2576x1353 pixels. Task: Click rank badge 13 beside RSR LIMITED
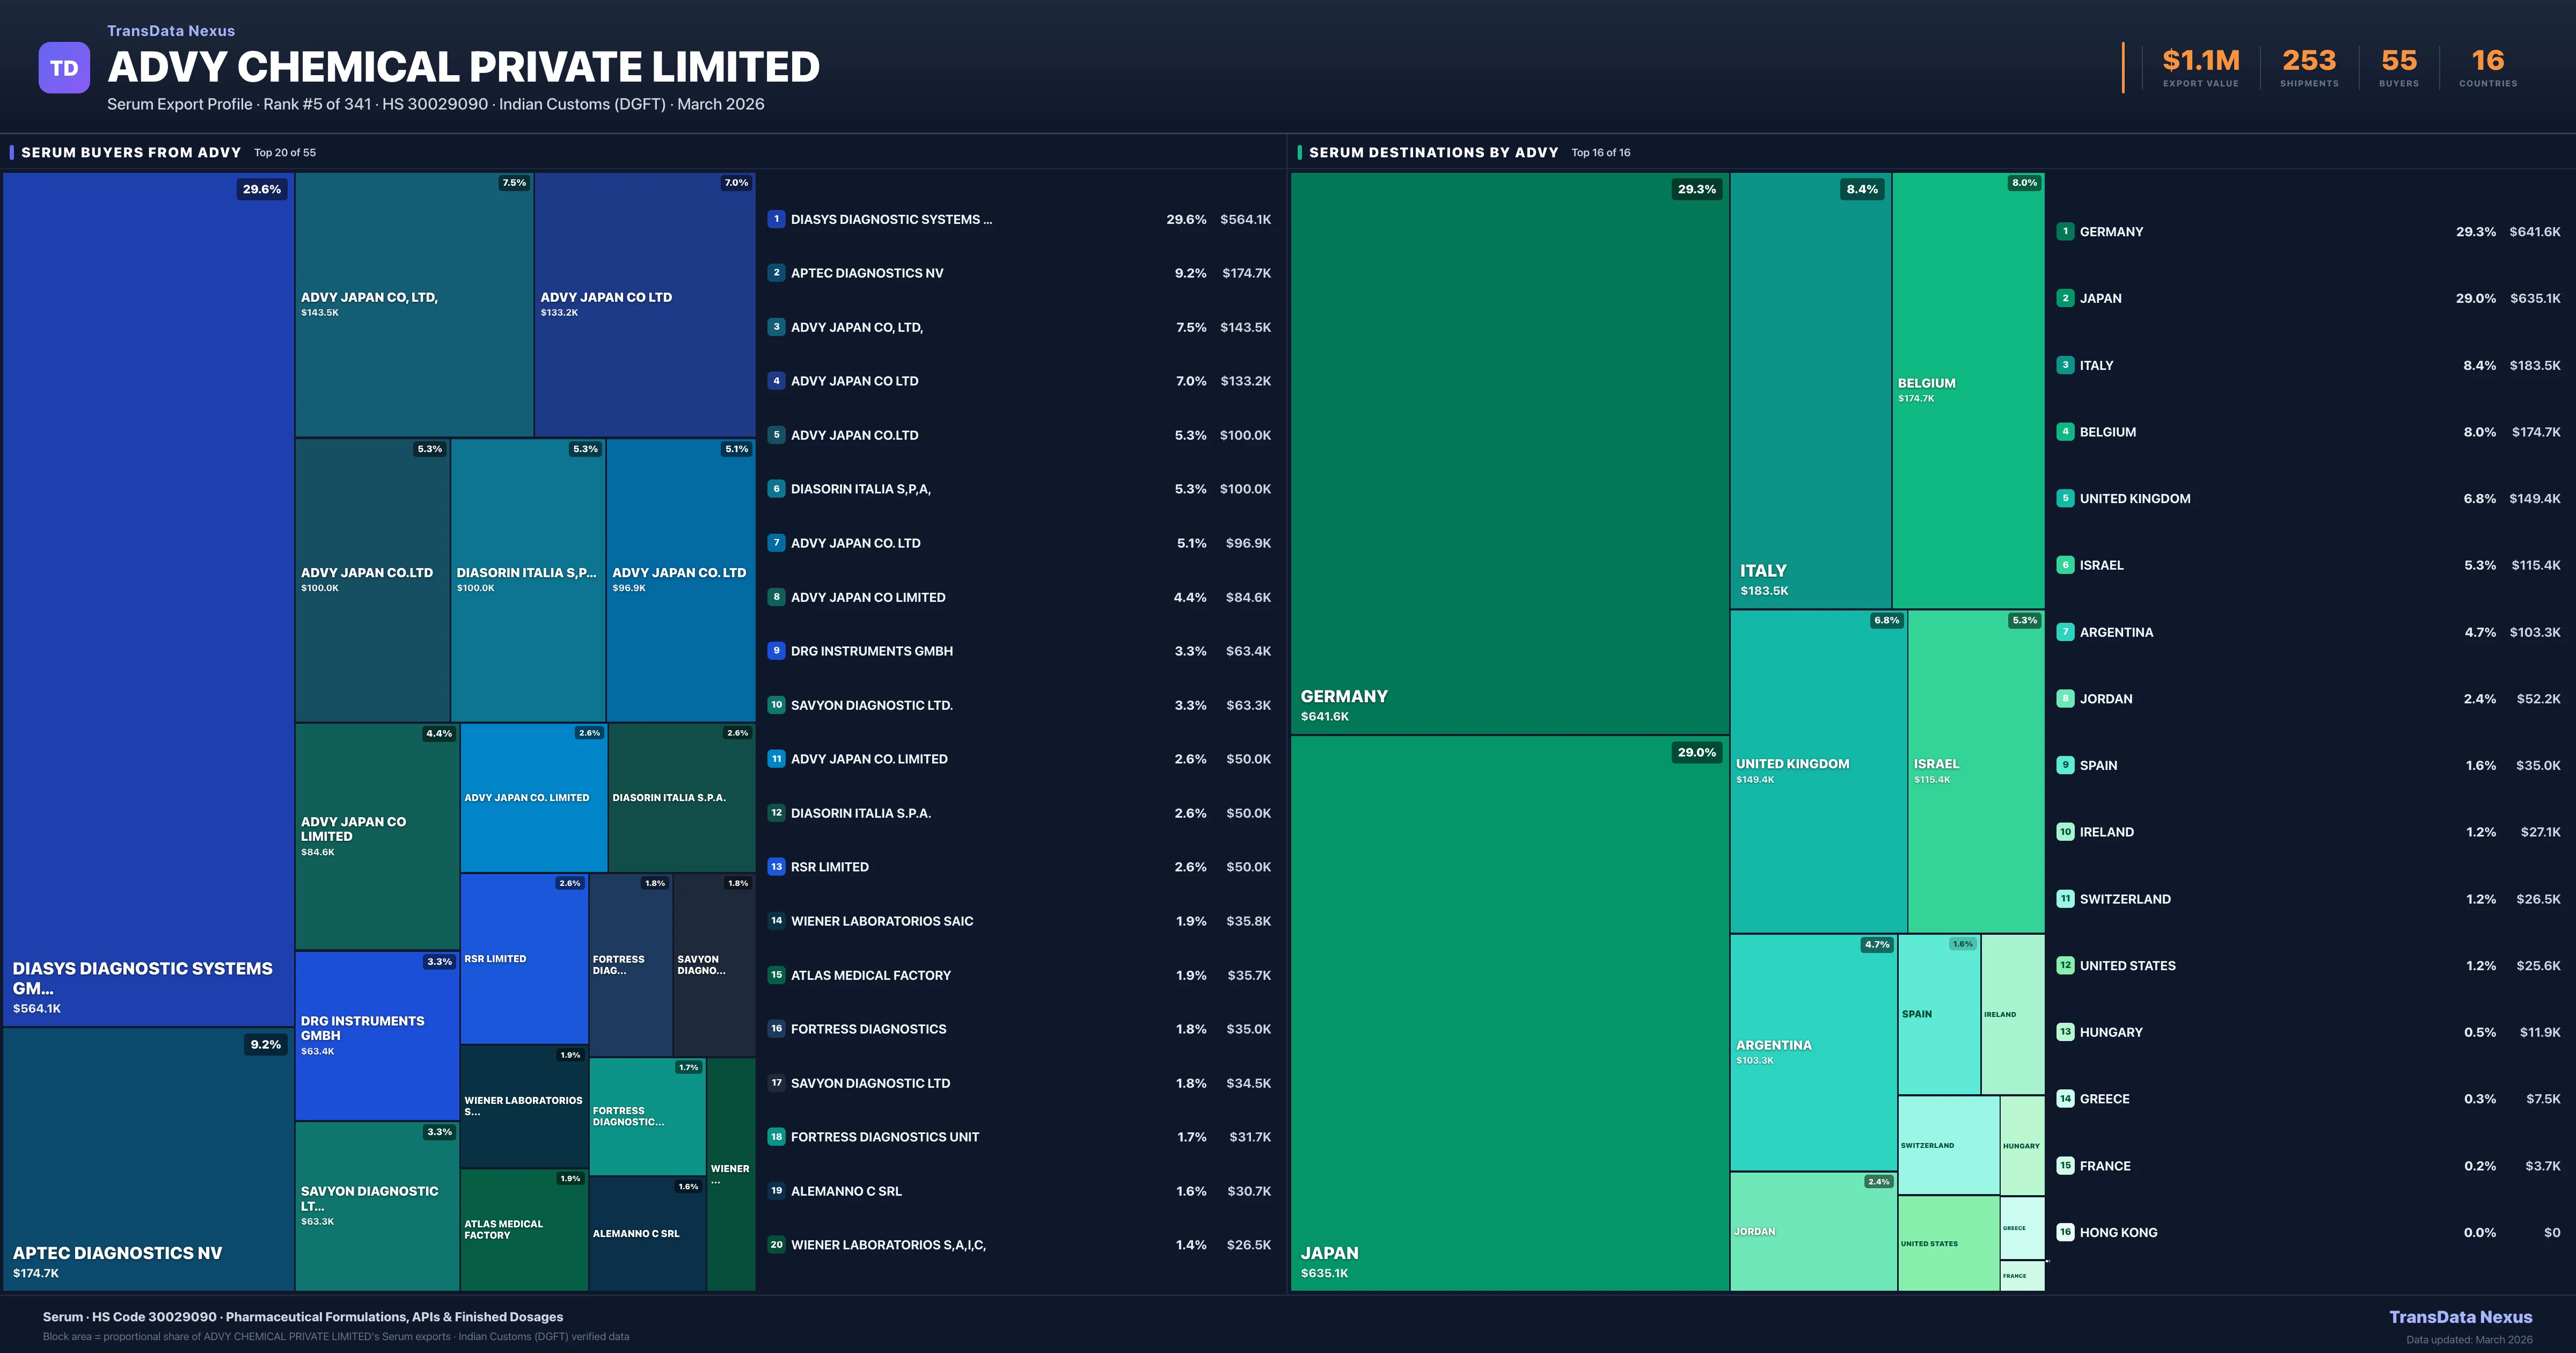click(777, 867)
